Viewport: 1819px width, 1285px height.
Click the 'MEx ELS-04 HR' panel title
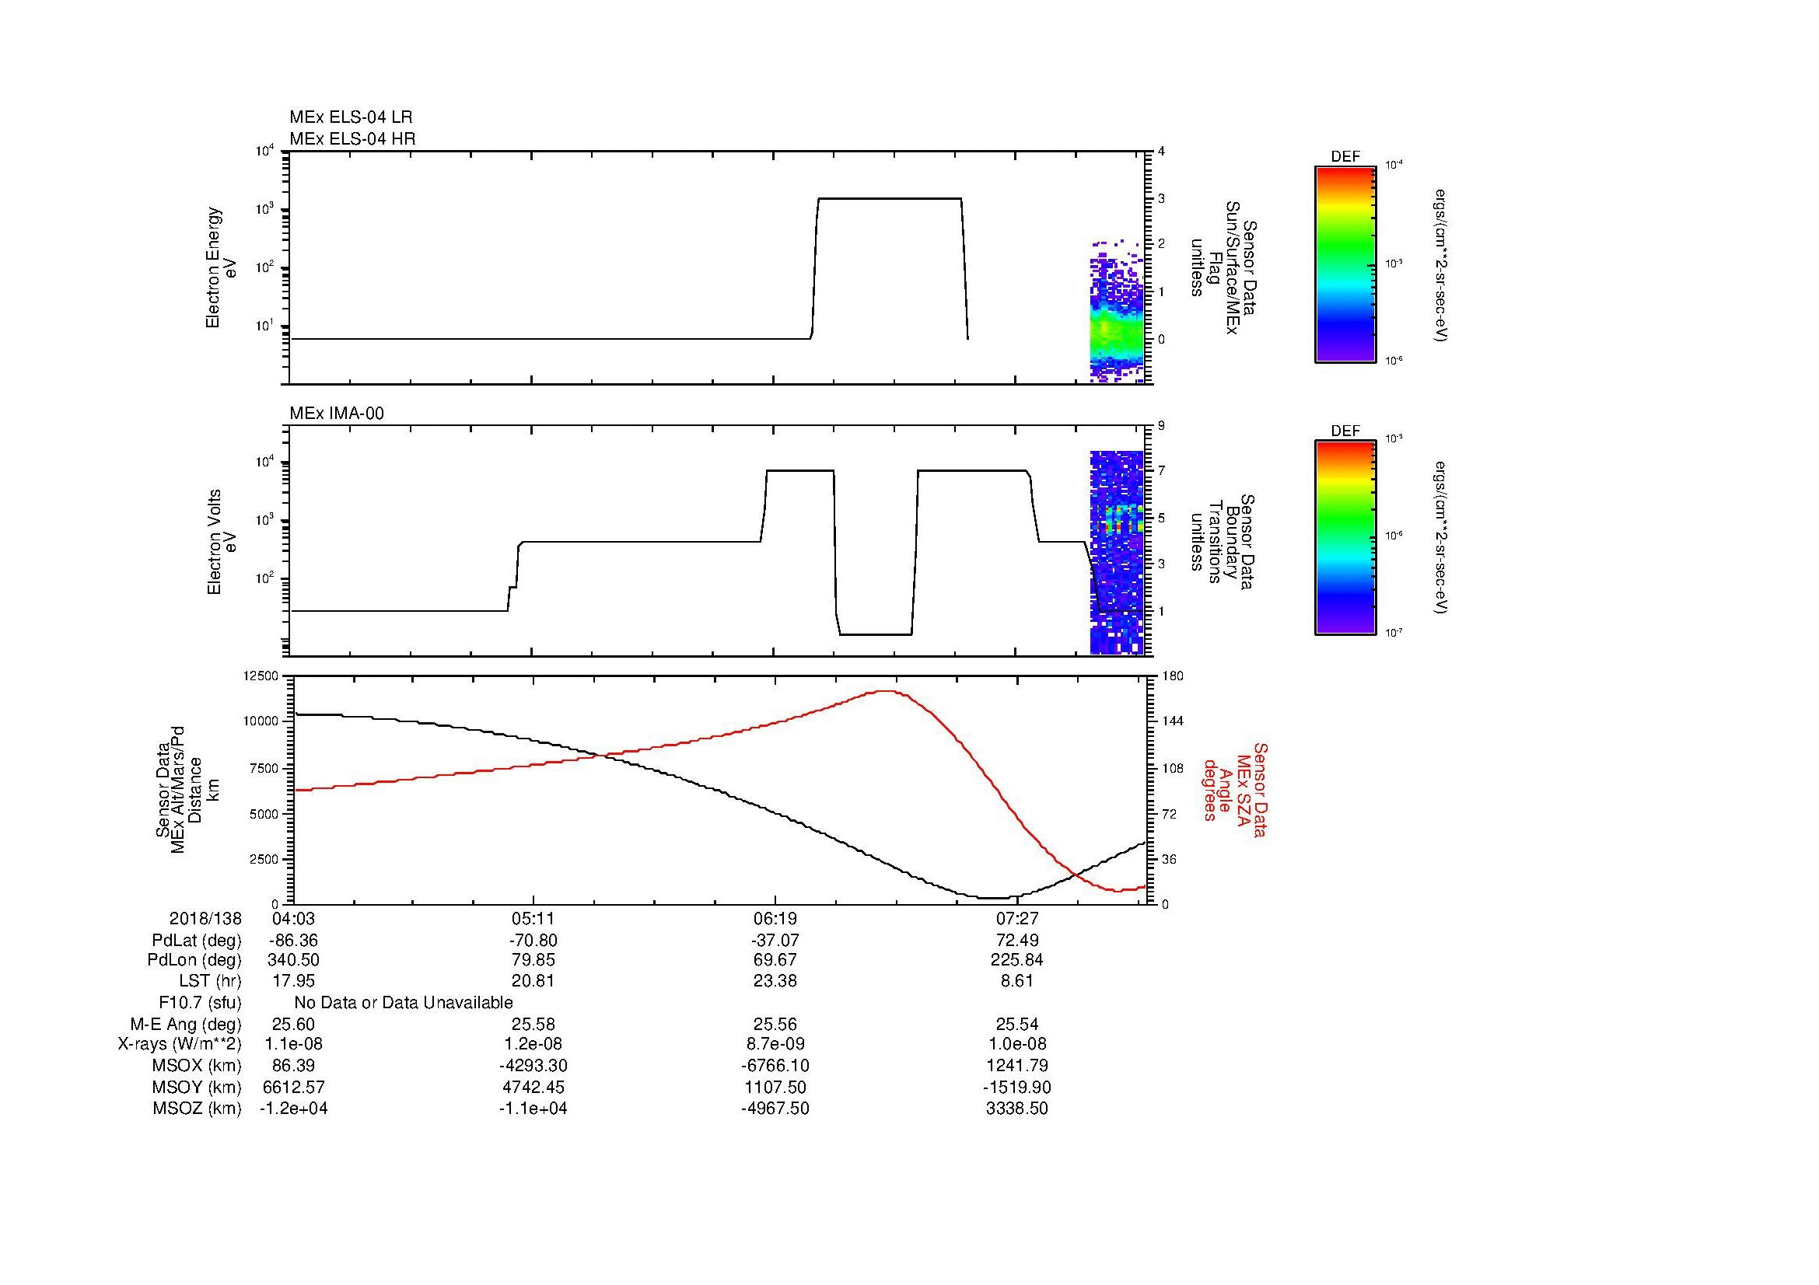pyautogui.click(x=352, y=138)
